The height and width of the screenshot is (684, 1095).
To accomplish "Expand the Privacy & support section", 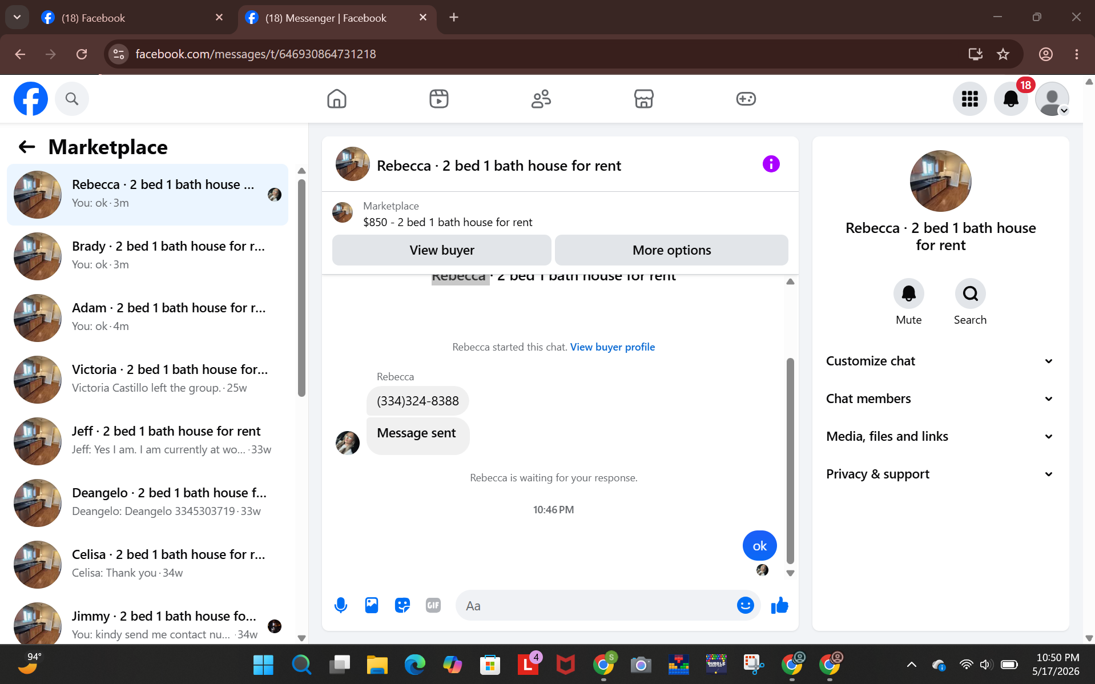I will (x=939, y=474).
